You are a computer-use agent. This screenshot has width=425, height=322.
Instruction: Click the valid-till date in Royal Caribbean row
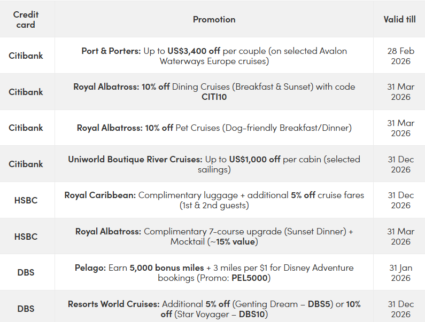point(400,200)
